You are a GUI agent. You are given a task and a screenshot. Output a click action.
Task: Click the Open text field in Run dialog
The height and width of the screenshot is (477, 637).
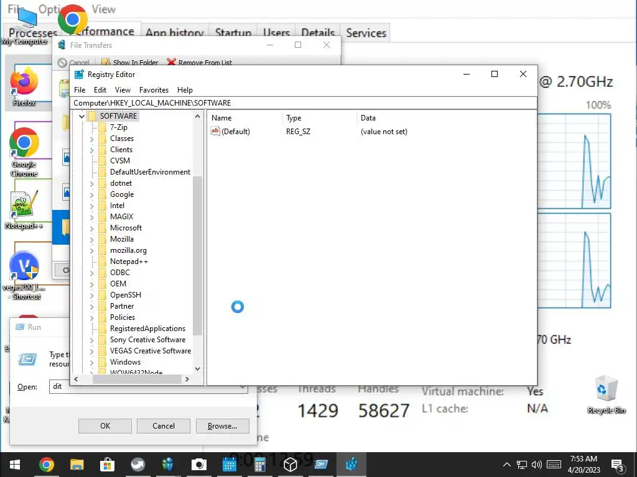point(148,386)
